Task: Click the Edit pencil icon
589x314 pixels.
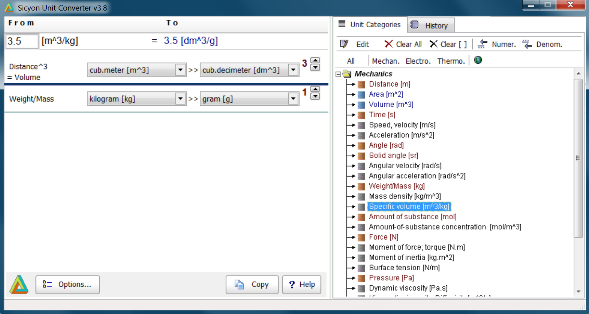Action: click(344, 44)
